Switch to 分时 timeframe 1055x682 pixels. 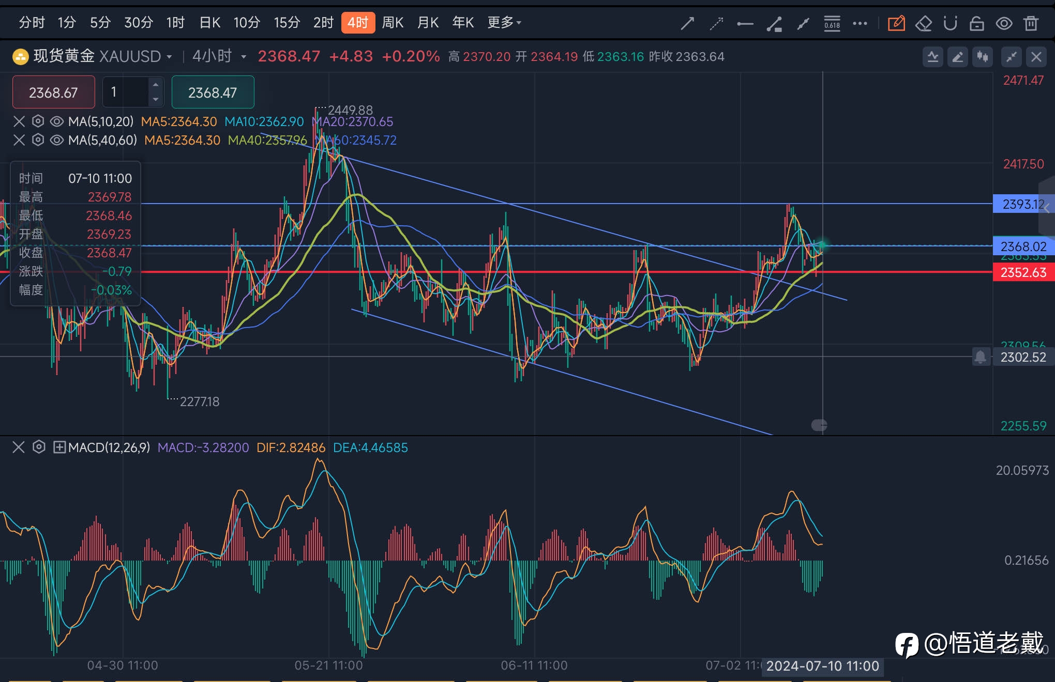point(32,23)
